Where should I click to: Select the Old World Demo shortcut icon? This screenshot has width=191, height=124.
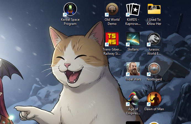click(x=112, y=9)
